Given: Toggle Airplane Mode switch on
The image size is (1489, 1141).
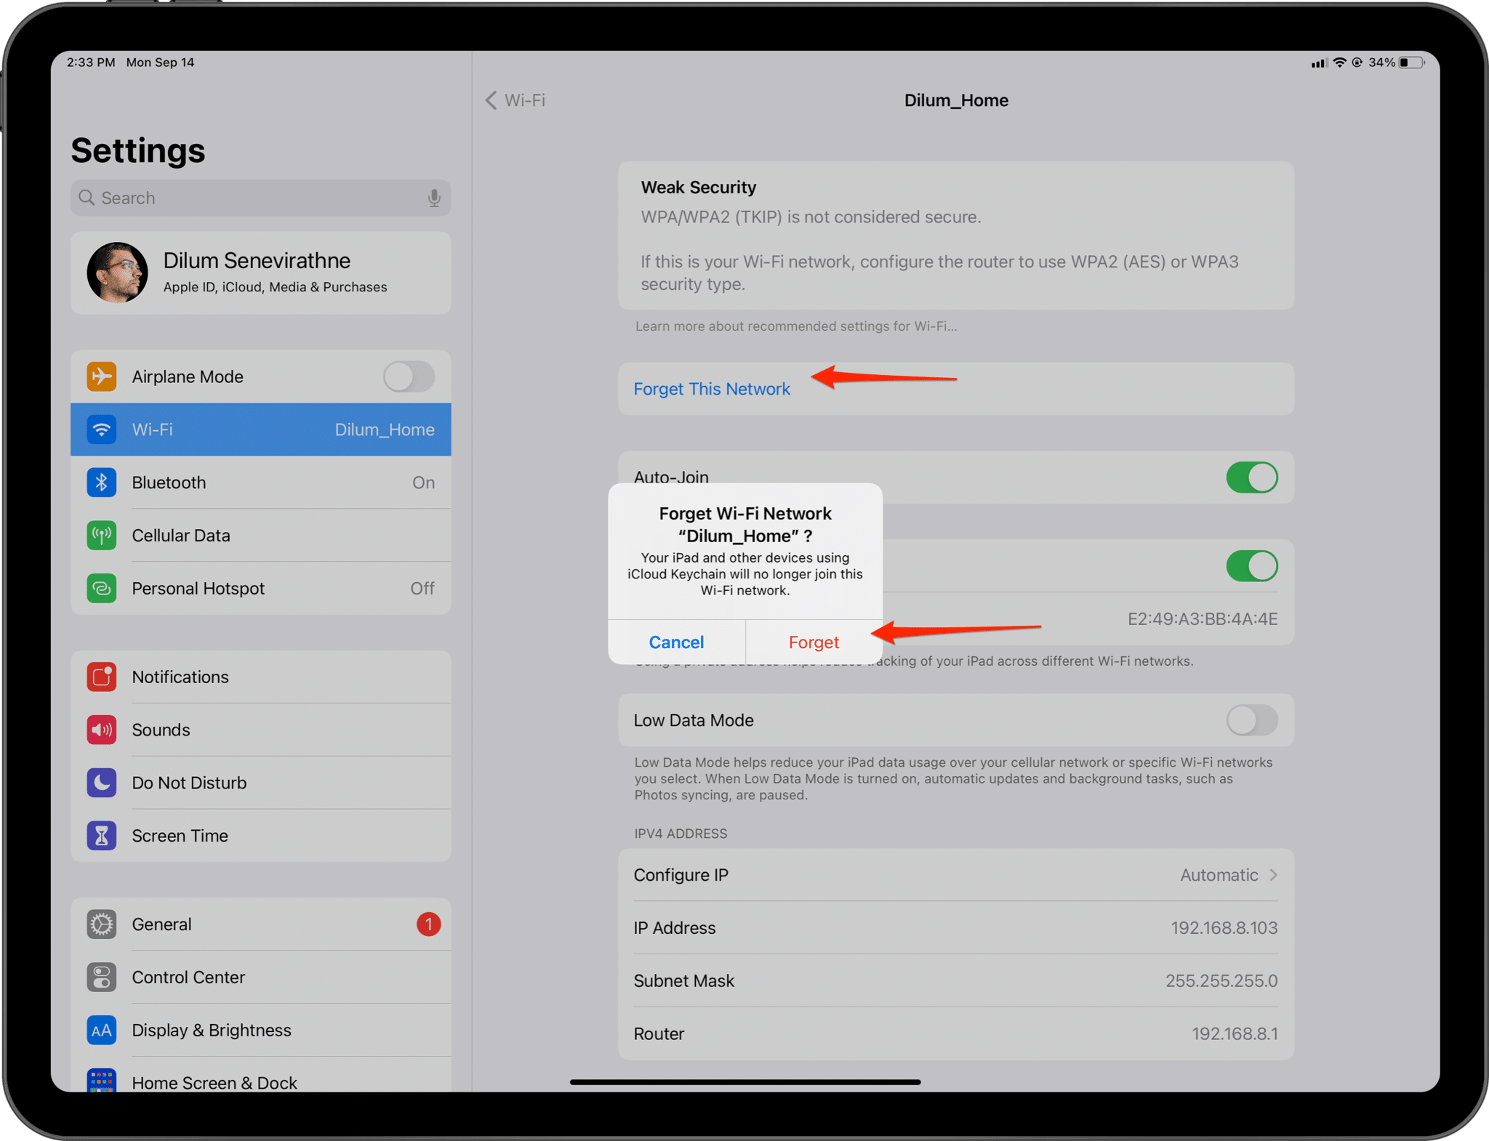Looking at the screenshot, I should 409,376.
